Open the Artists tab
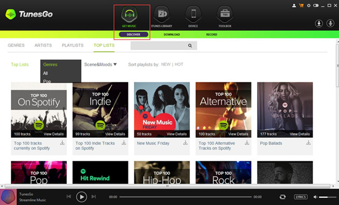Screen dimensions: 339x205 coord(43,45)
